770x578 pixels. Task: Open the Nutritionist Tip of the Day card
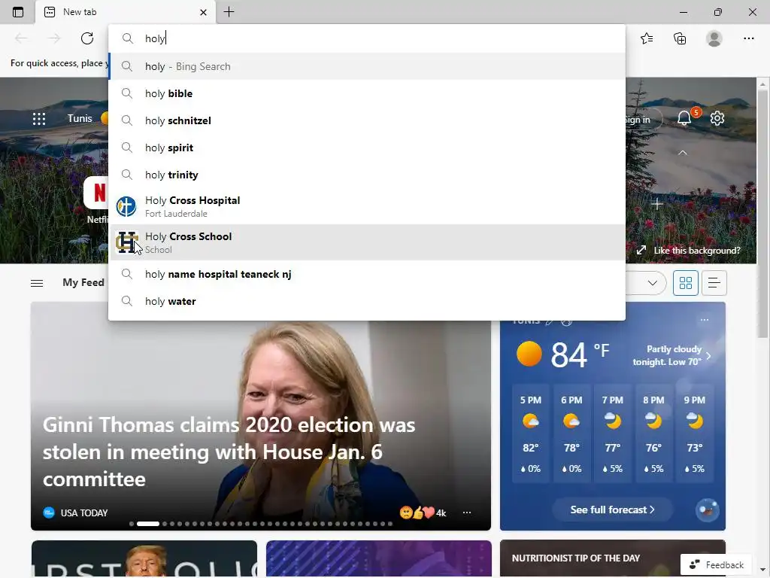click(612, 558)
